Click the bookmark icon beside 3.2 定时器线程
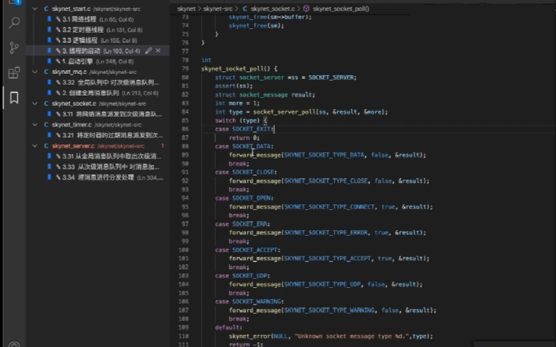Viewport: 556px width, 347px height. click(49, 30)
